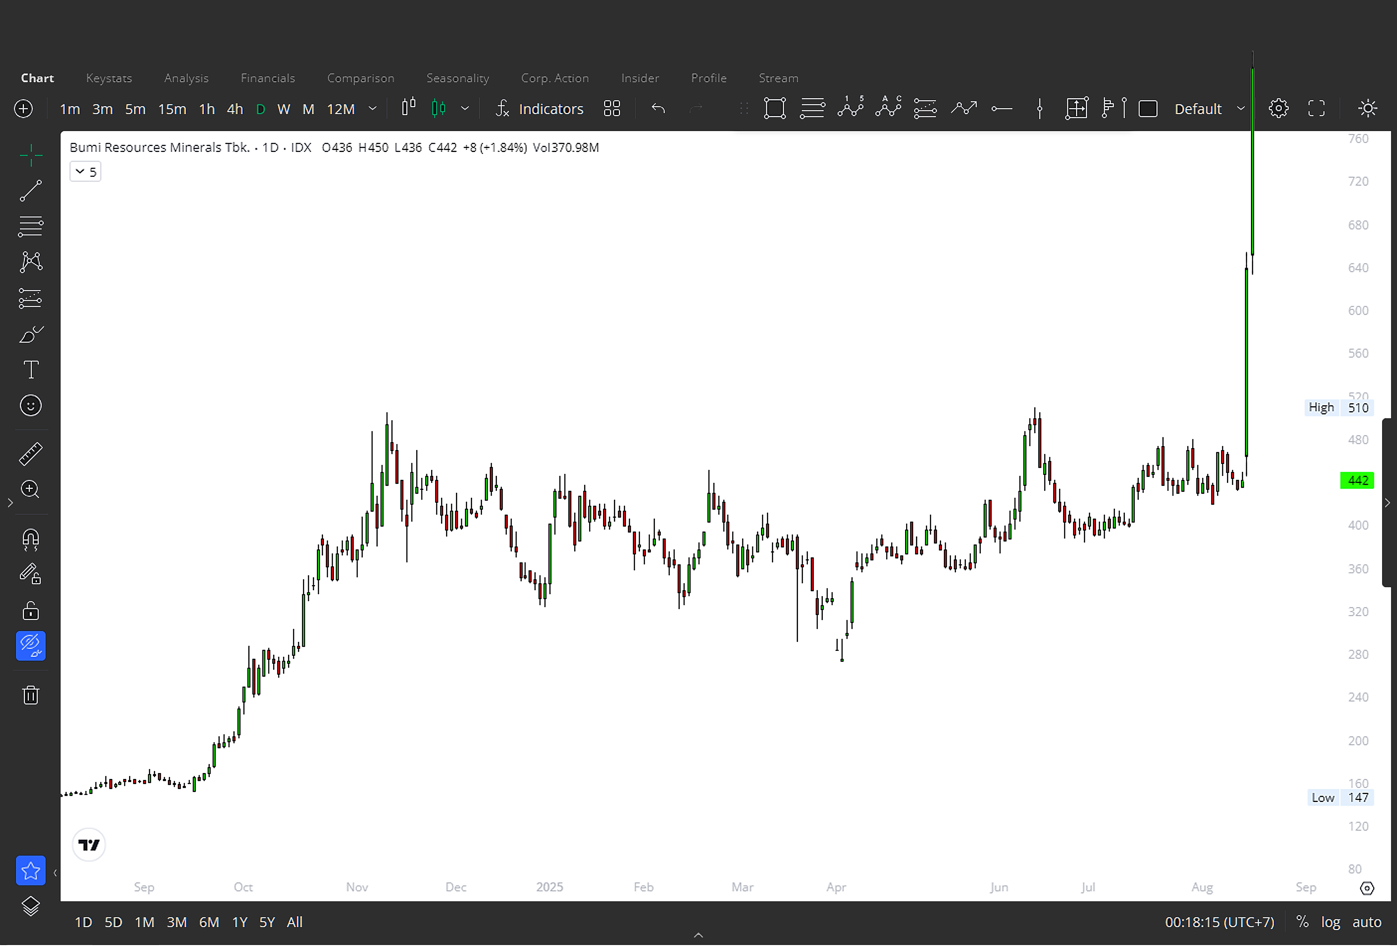Viewport: 1397px width, 946px height.
Task: Set the 12M timeframe
Action: pos(341,109)
